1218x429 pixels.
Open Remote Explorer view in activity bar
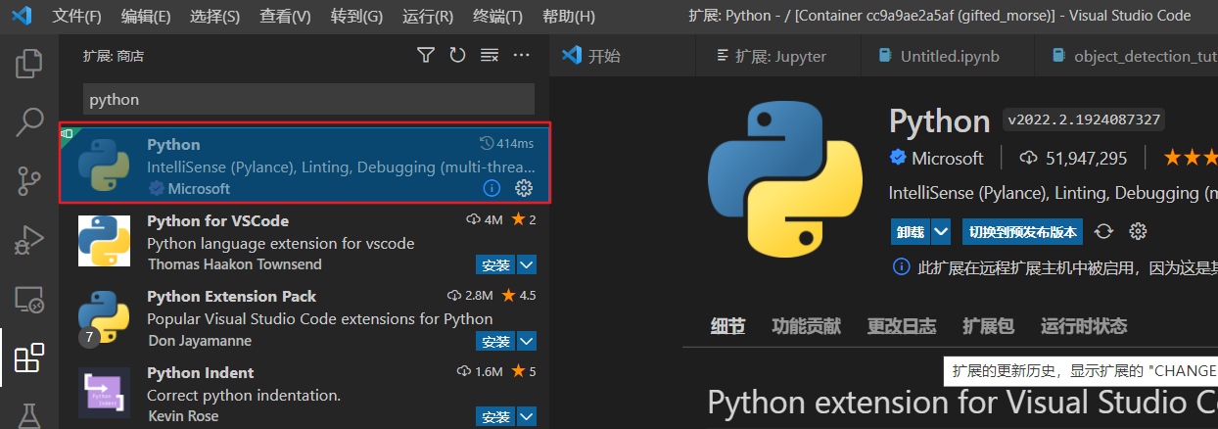pyautogui.click(x=29, y=300)
